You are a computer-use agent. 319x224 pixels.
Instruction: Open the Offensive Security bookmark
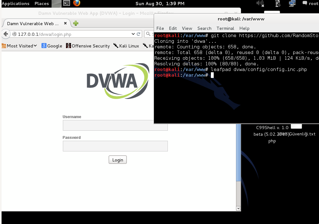(88, 46)
